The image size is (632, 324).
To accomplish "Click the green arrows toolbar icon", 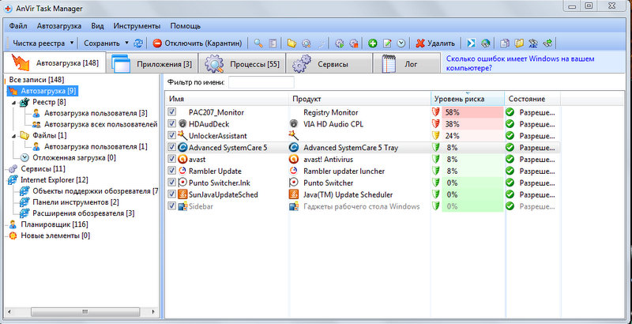I will point(547,43).
